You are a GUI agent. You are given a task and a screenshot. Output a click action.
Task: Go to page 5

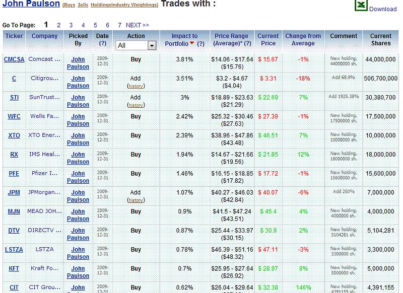(x=95, y=25)
